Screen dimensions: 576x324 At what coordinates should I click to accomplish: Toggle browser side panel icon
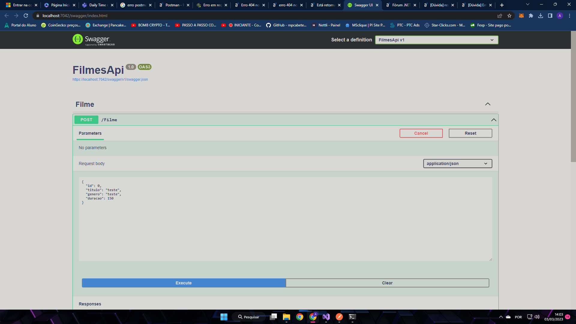(x=550, y=16)
